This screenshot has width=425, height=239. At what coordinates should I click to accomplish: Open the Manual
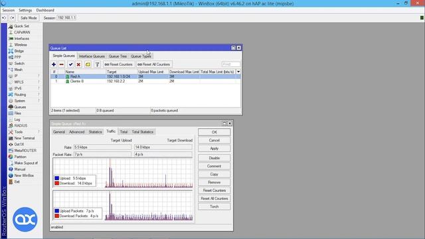(19, 169)
